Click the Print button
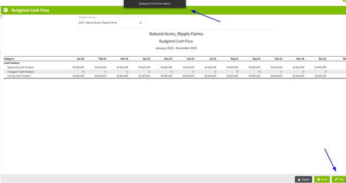This screenshot has height=183, width=346. pos(322,179)
